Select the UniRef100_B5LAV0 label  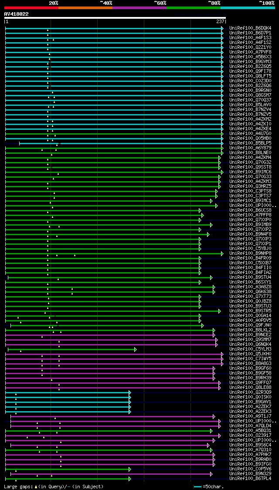click(250, 105)
